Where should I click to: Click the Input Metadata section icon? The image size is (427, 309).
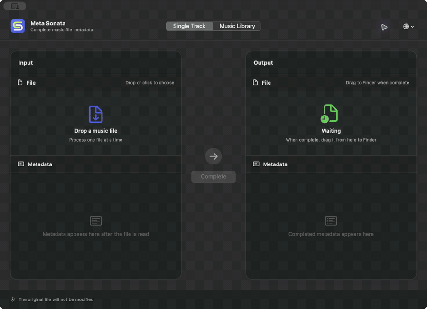click(x=21, y=164)
